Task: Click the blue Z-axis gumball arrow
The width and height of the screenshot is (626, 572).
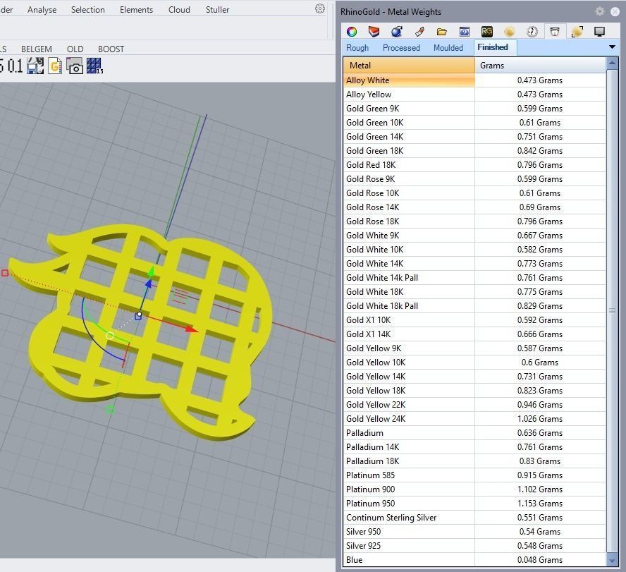Action: [x=148, y=284]
